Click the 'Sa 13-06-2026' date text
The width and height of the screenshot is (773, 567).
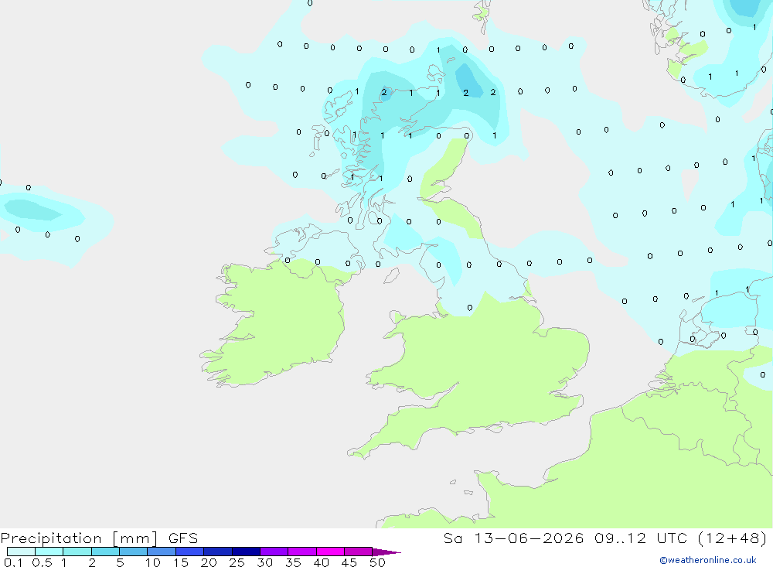point(514,538)
